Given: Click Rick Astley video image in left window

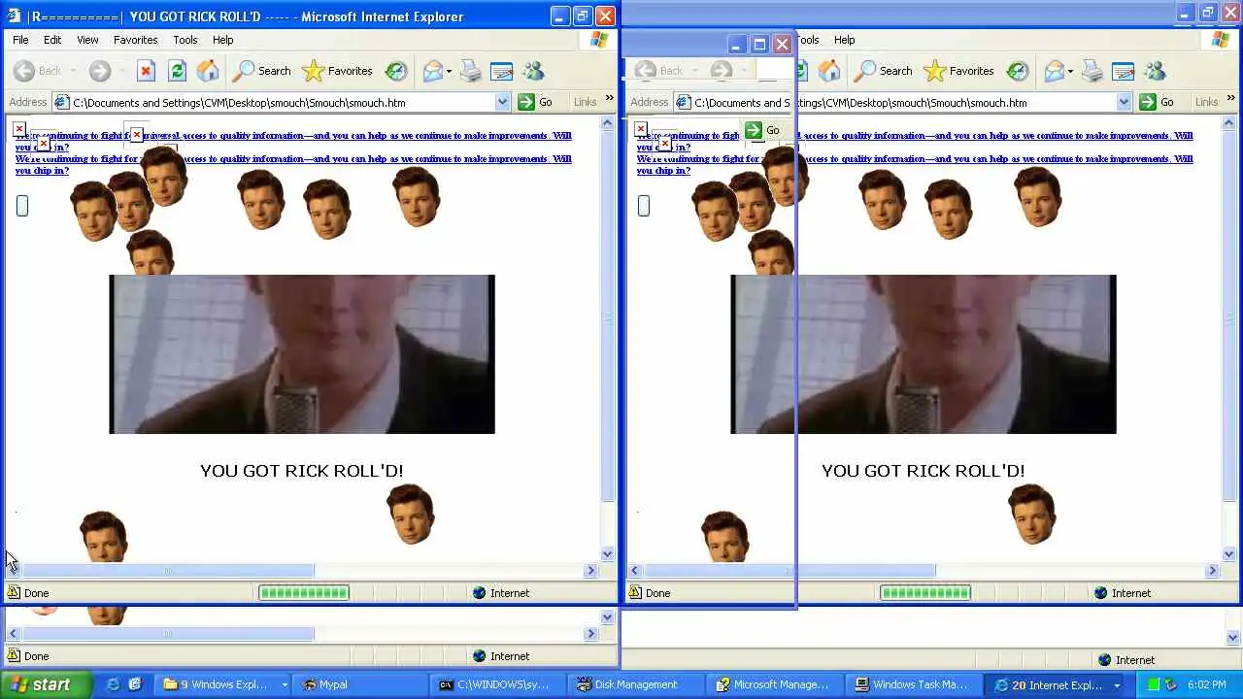Looking at the screenshot, I should point(302,354).
